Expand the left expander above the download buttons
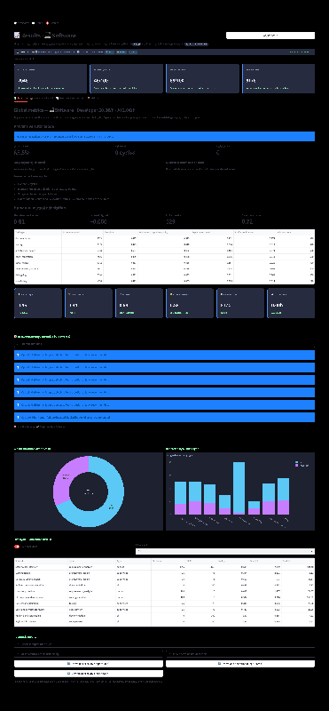Viewport: 329px width, 711px height. (x=89, y=654)
